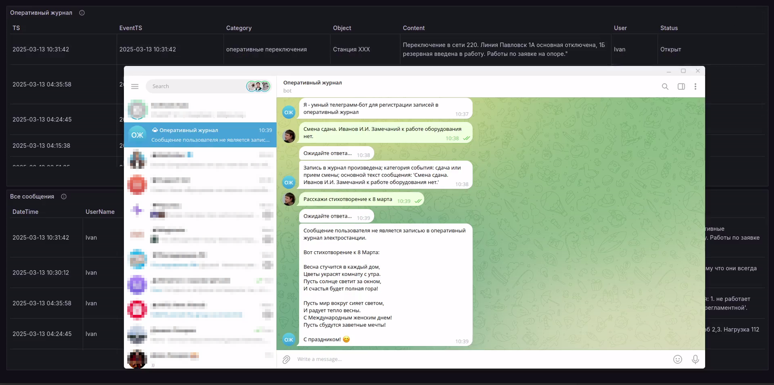Click the Status column header
Screen dimensions: 774x385
tap(669, 28)
